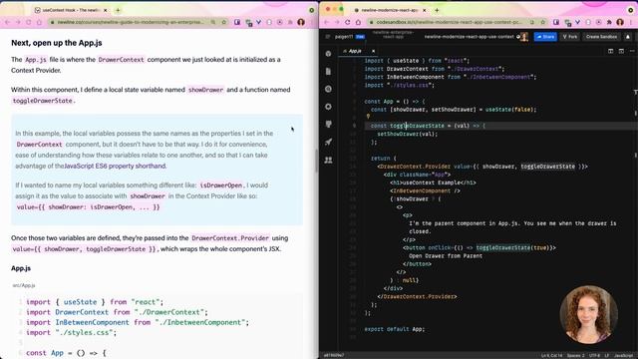Viewport: 638px width, 359px height.
Task: Click the 'Next, open up the App.js' heading
Action: pos(57,43)
